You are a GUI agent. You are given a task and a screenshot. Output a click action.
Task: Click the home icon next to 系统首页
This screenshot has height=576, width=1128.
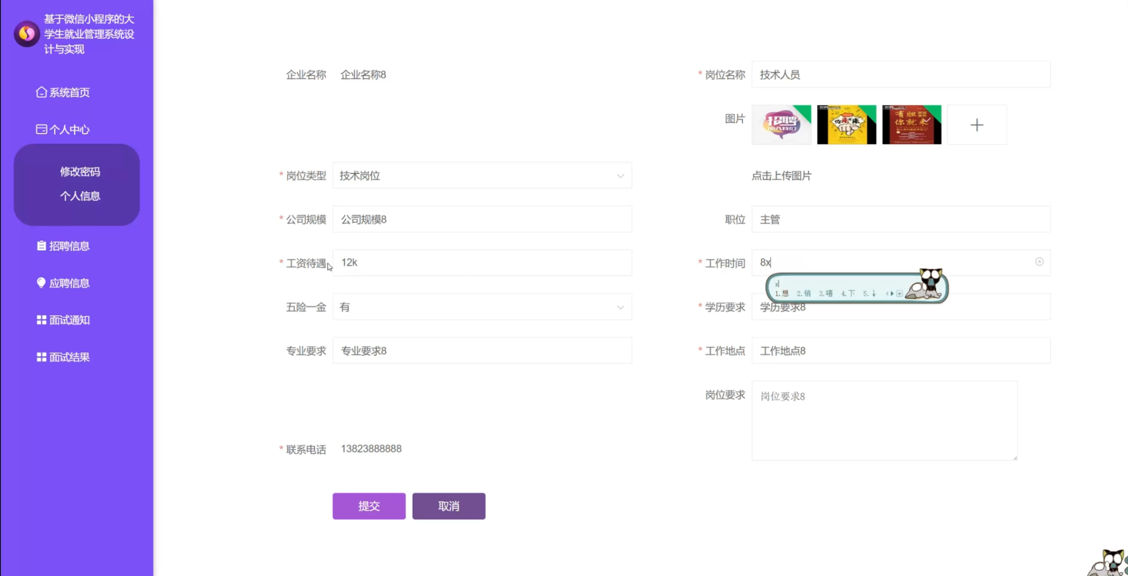41,92
